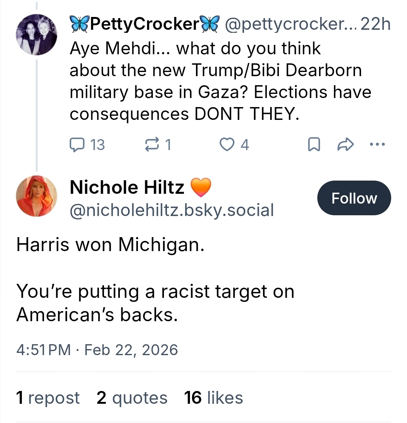The height and width of the screenshot is (423, 407).
Task: Show the 16 likes list
Action: pos(213,398)
